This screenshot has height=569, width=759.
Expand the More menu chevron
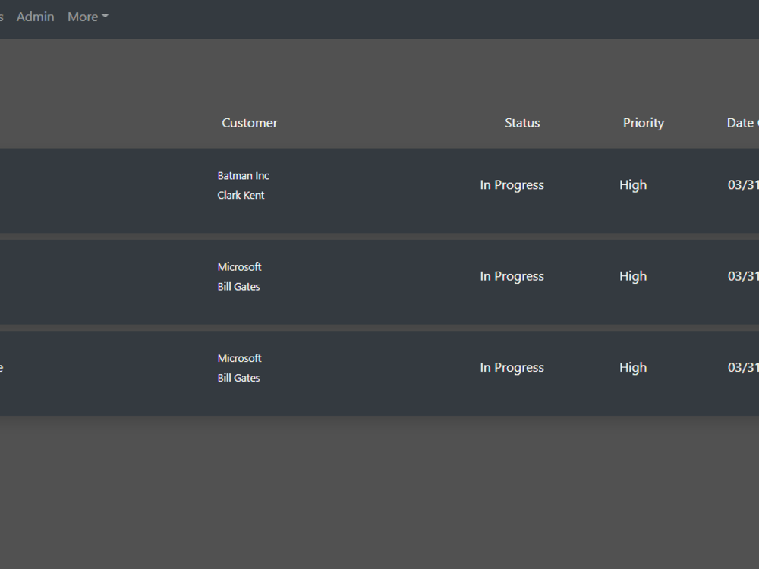pos(106,15)
